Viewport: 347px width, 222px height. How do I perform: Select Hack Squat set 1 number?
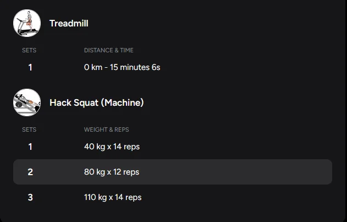[30, 147]
